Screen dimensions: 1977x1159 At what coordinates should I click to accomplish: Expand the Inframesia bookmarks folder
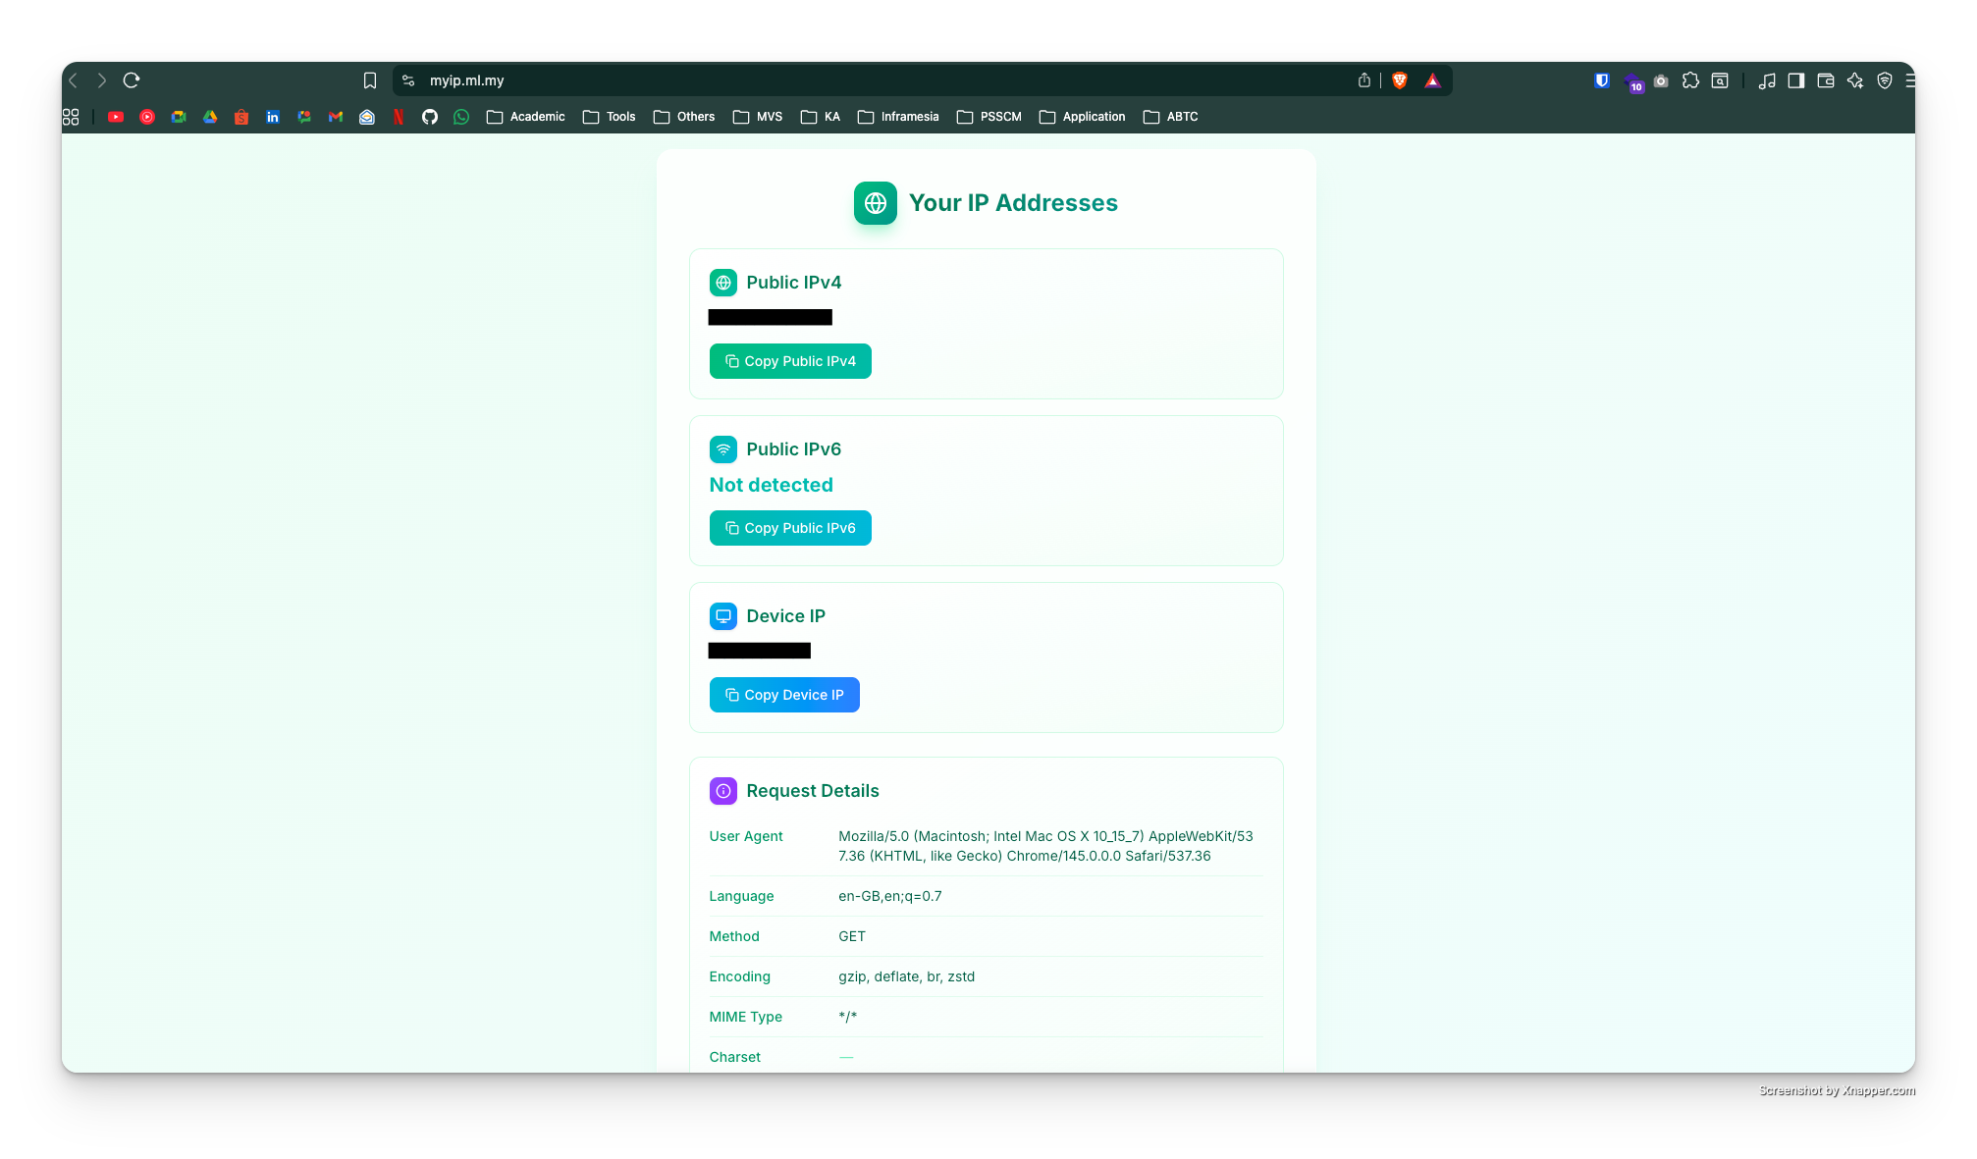click(898, 117)
